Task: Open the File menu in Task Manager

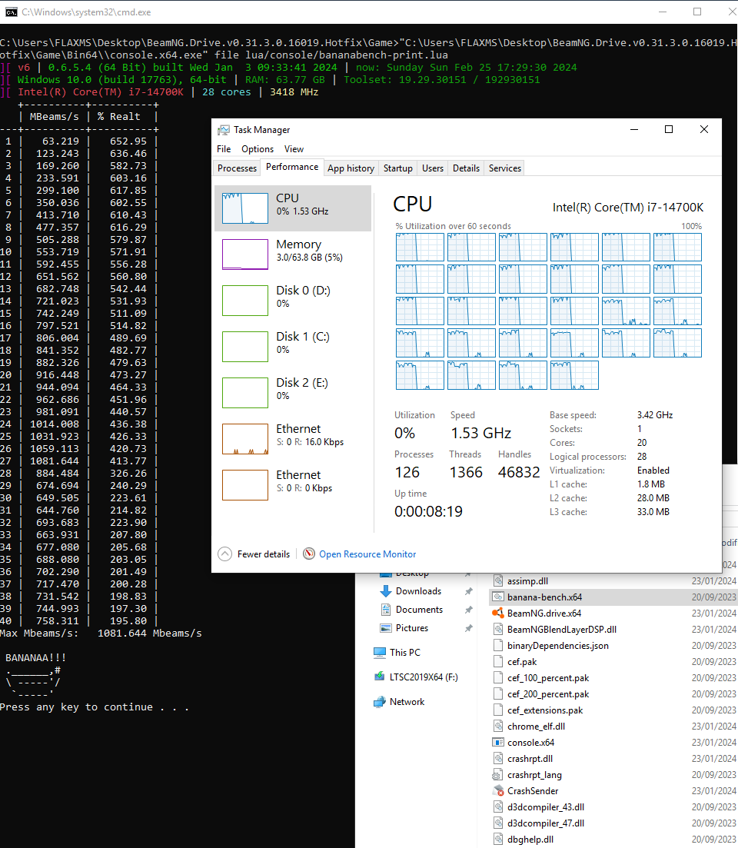Action: pyautogui.click(x=224, y=148)
